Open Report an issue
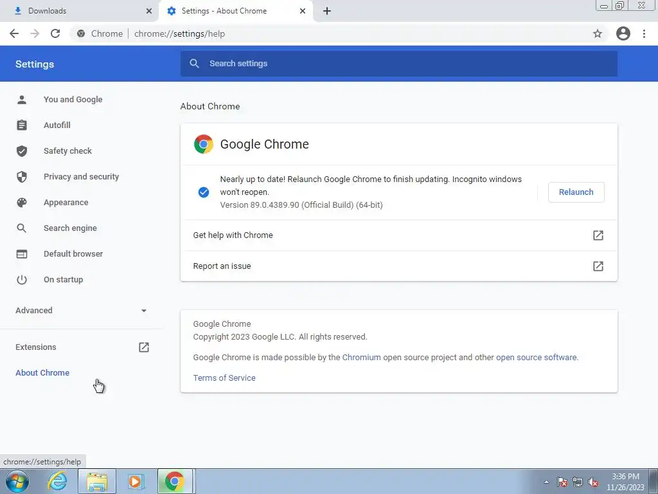658x494 pixels. tap(398, 266)
